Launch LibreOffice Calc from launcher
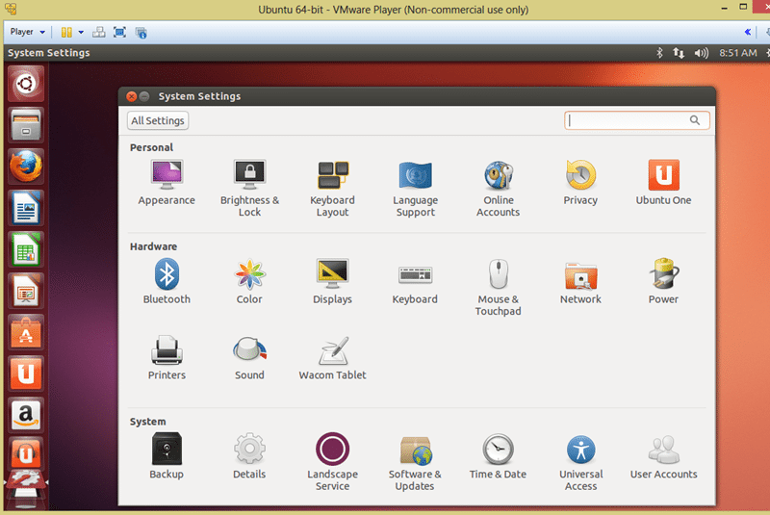The height and width of the screenshot is (515, 770). coord(26,249)
